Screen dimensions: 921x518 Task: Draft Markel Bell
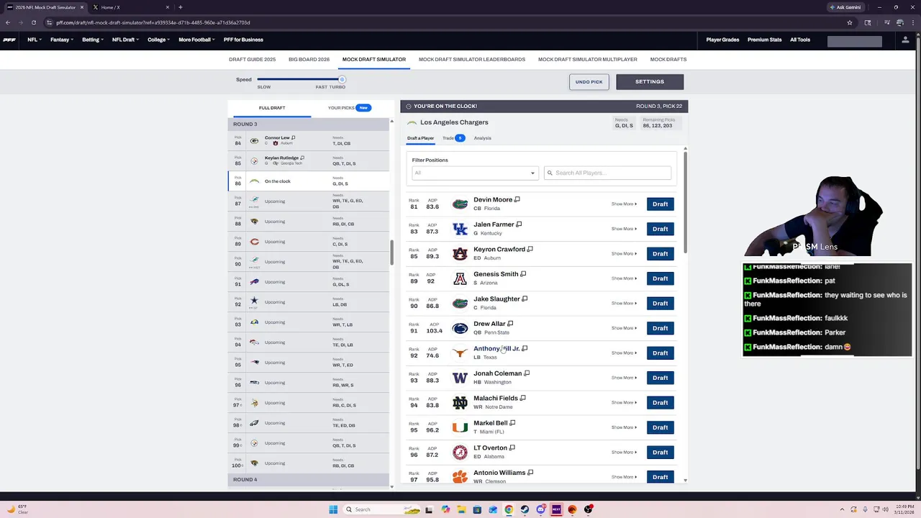[x=661, y=427]
